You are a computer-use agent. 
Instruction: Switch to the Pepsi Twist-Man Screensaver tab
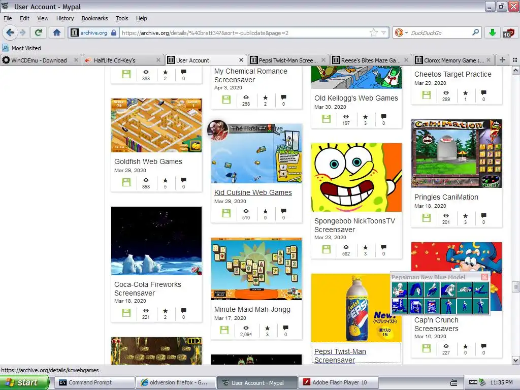[x=288, y=60]
